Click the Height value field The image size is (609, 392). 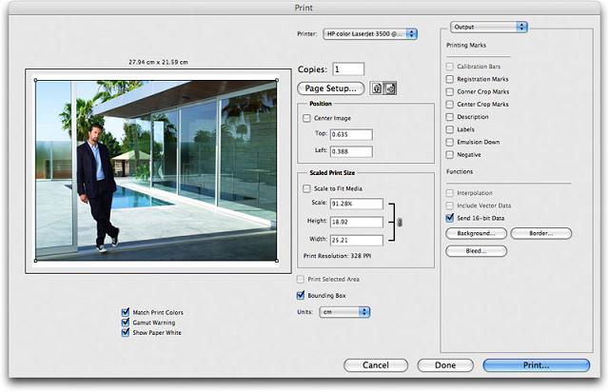(357, 222)
